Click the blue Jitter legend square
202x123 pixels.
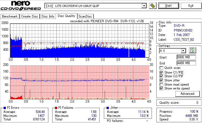(x=108, y=108)
